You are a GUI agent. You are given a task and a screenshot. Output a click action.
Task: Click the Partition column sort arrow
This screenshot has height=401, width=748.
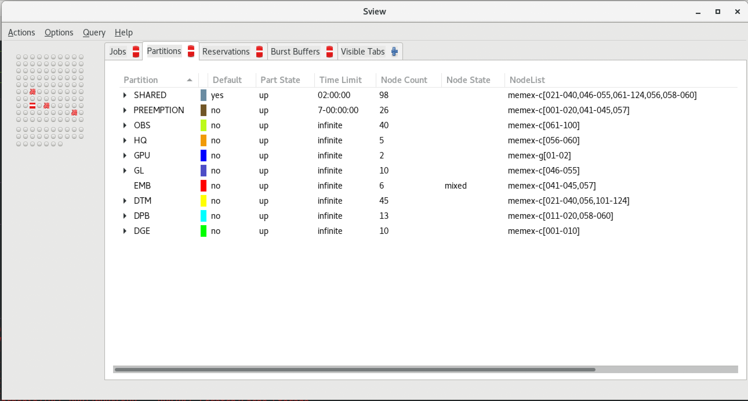pos(190,80)
